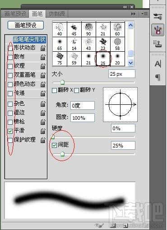
Task: Switch to 画笔预设 tab
Action: [15, 14]
